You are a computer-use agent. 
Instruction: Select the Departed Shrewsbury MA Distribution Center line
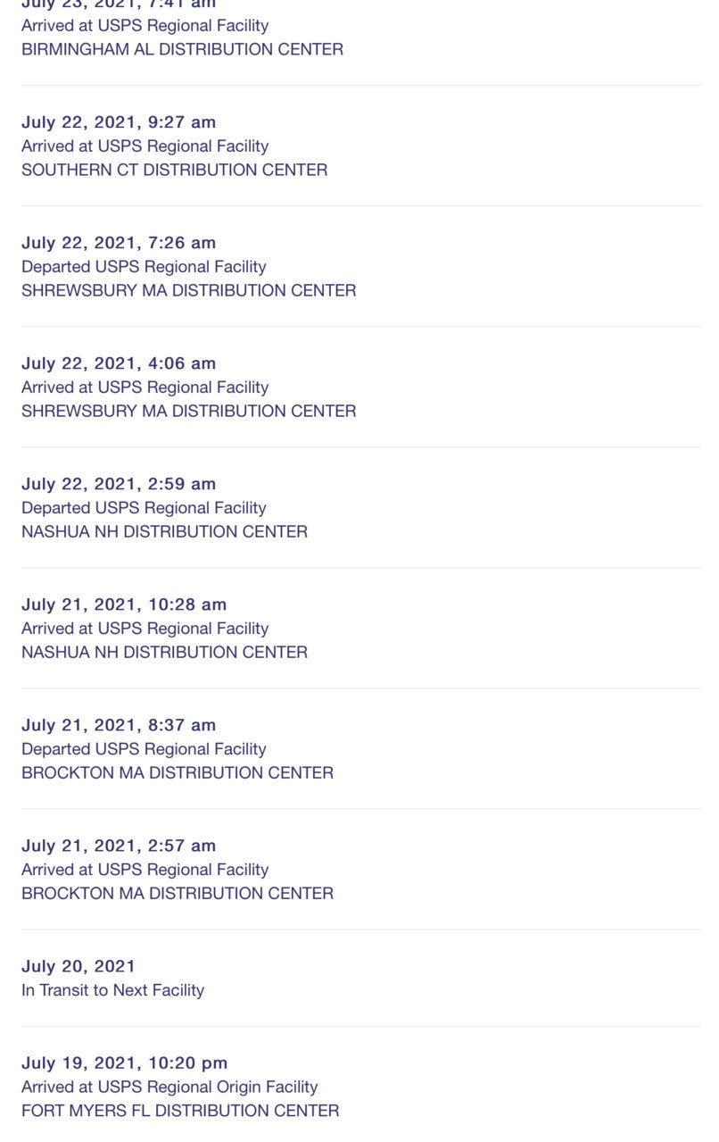(x=189, y=290)
